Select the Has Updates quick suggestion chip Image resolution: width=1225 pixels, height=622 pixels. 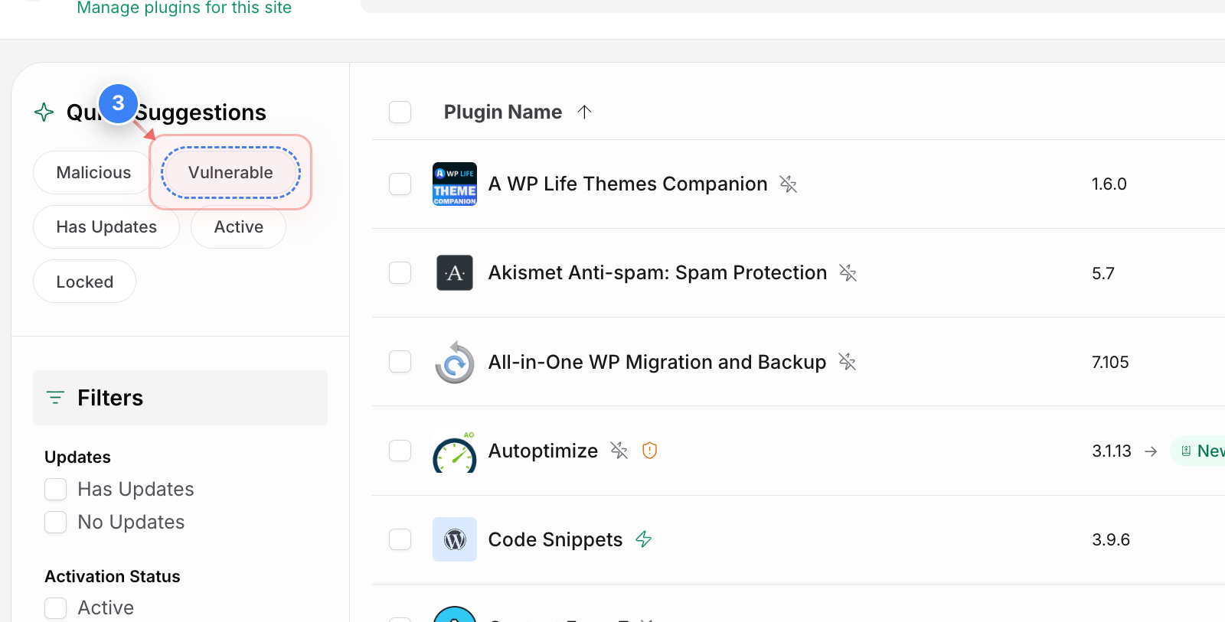click(x=106, y=227)
